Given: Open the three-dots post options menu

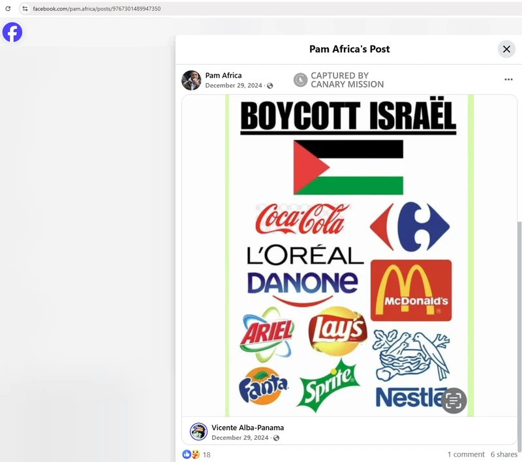Looking at the screenshot, I should [508, 79].
